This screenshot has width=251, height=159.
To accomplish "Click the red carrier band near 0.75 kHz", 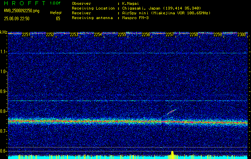I will [128, 122].
